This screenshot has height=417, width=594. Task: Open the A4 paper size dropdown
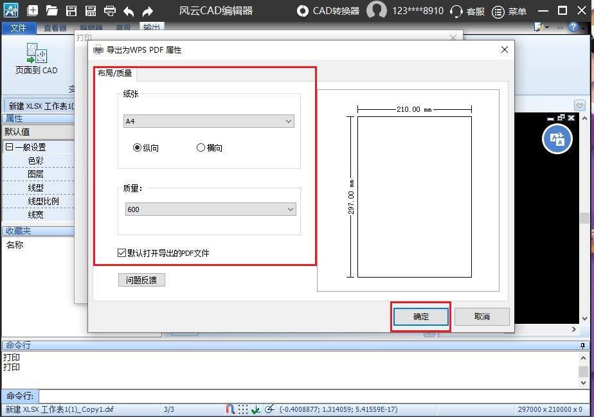(209, 121)
